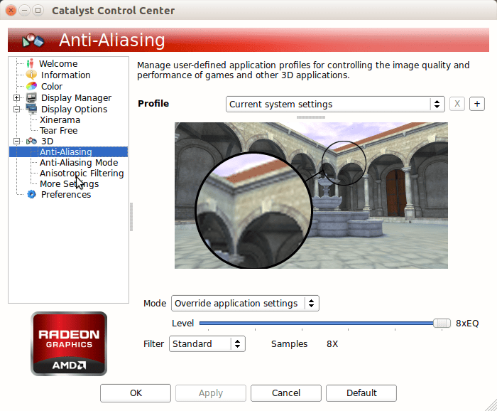
Task: Select Welcome in the sidebar tree
Action: [x=58, y=63]
